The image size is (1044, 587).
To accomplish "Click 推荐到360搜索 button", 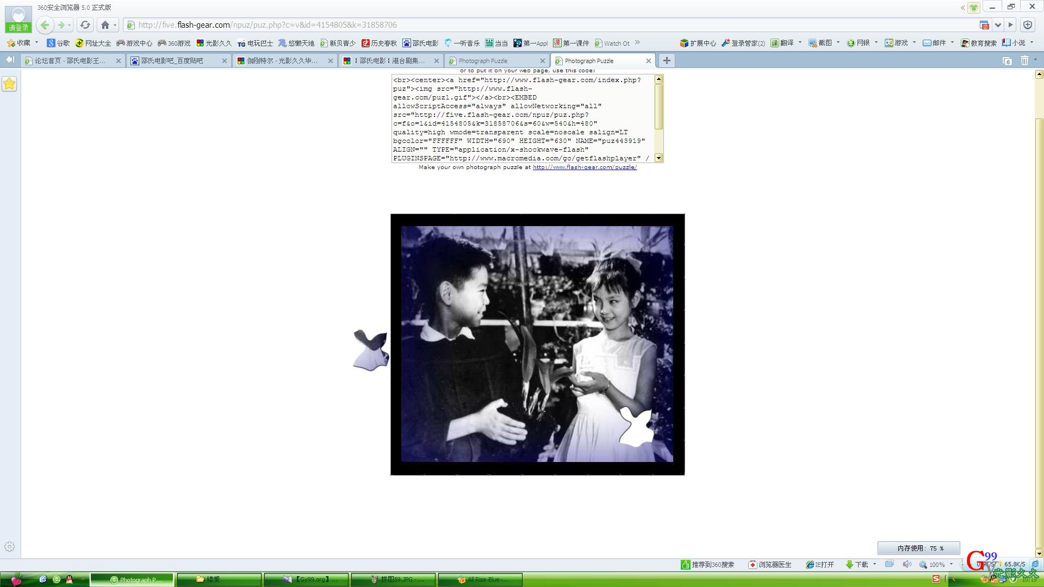I will (707, 565).
